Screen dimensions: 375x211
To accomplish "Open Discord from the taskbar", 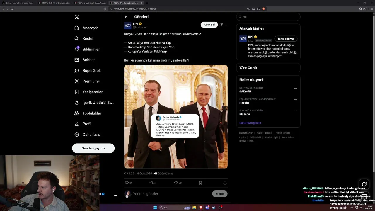I will [207, 207].
